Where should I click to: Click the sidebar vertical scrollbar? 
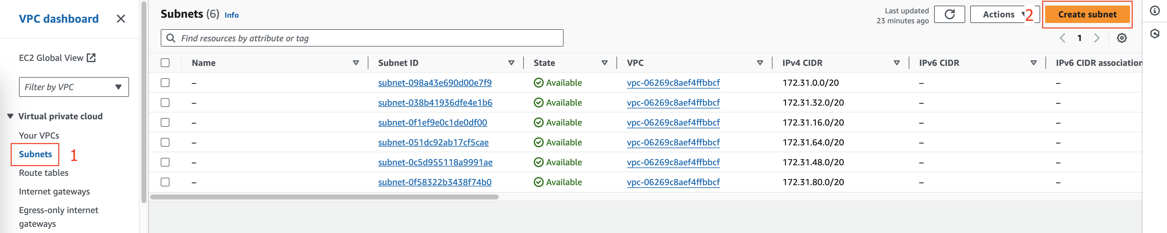click(x=144, y=102)
